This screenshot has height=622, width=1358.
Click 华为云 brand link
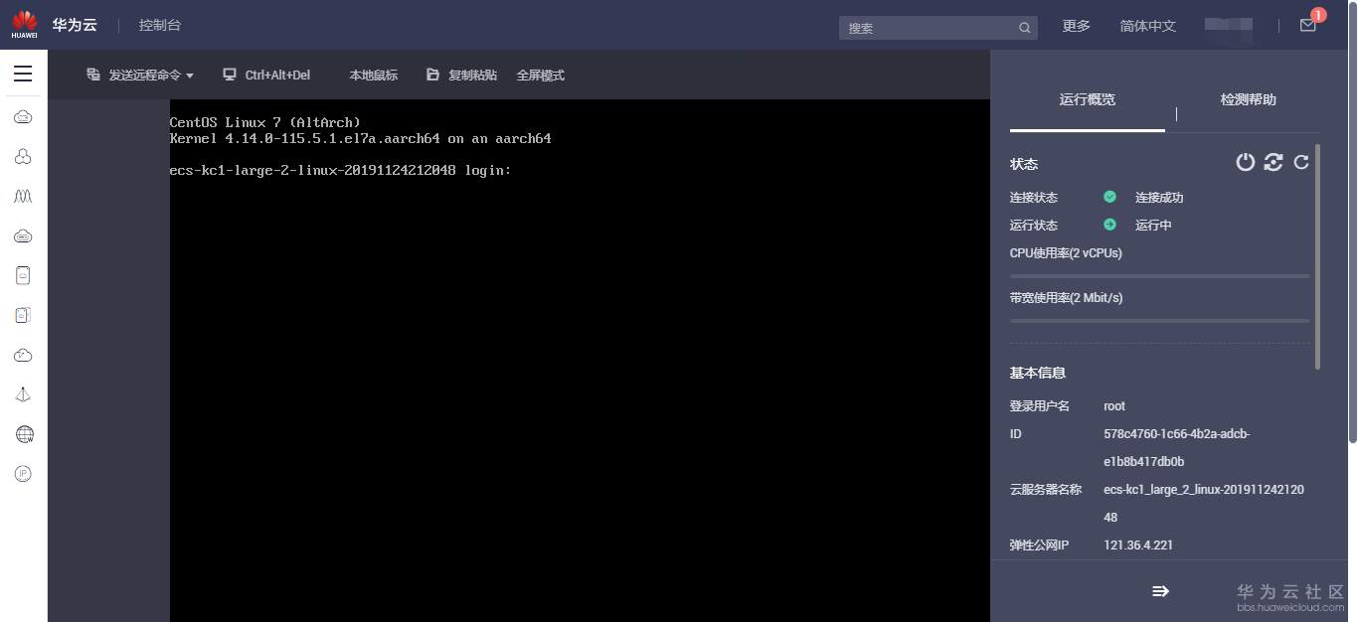point(75,25)
